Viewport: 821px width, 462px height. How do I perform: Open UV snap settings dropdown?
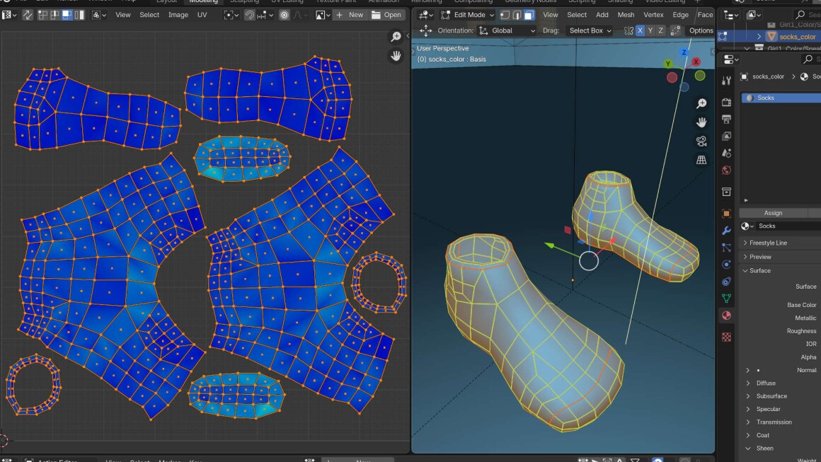(x=264, y=15)
